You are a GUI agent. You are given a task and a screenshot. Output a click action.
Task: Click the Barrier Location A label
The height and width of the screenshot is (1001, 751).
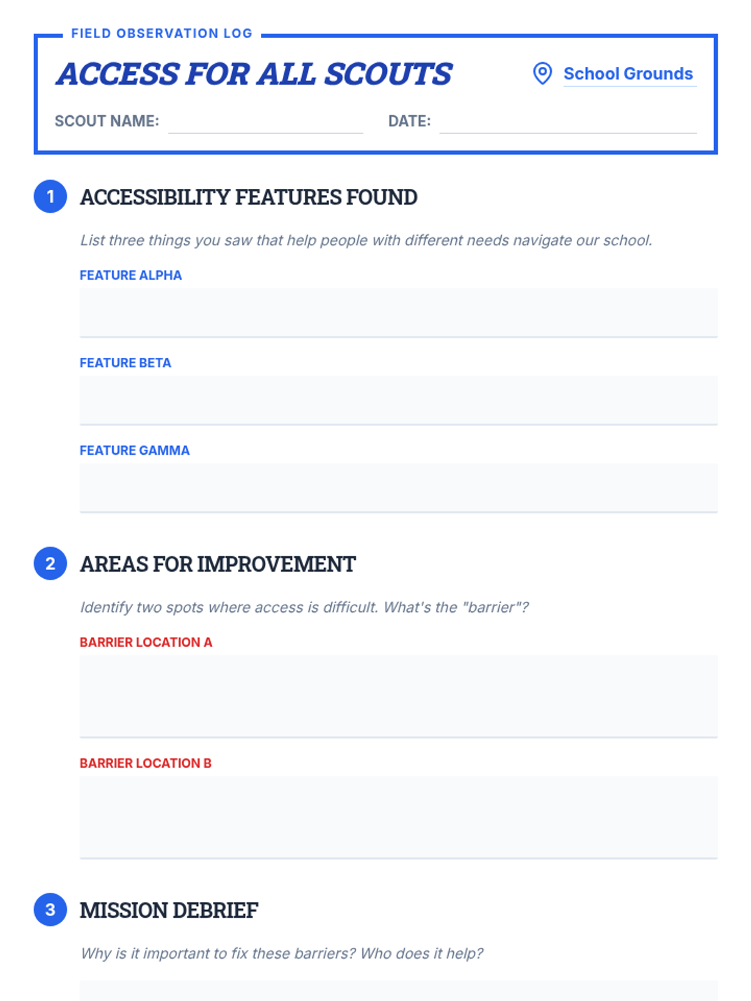pyautogui.click(x=146, y=642)
